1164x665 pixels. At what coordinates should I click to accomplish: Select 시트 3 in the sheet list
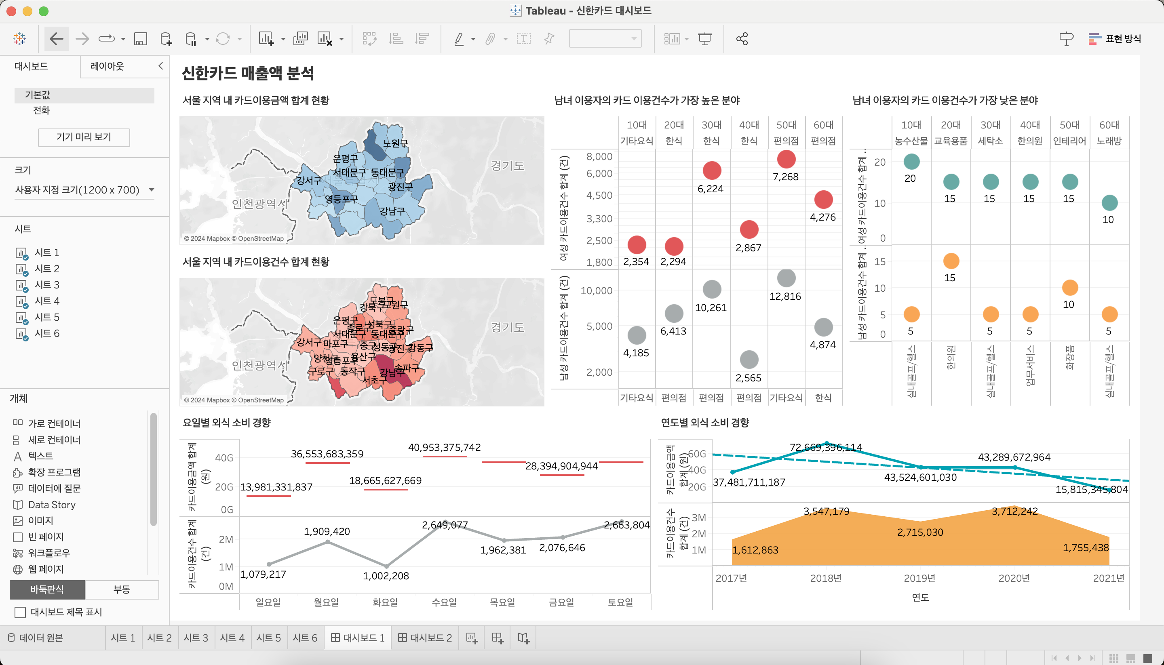(x=47, y=285)
